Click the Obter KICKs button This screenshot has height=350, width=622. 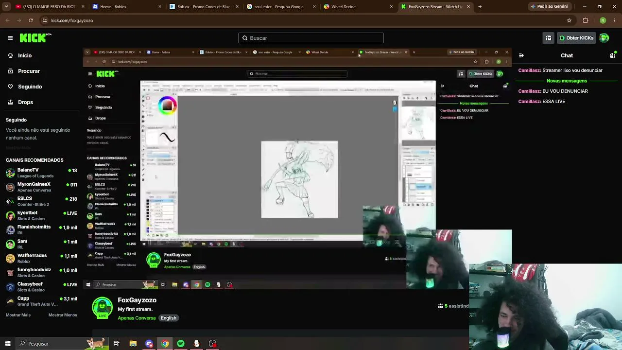tap(576, 38)
